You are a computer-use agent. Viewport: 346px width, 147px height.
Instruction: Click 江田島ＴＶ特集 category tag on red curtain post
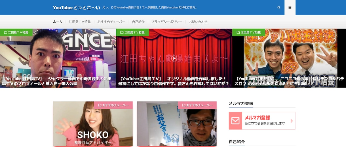132,32
